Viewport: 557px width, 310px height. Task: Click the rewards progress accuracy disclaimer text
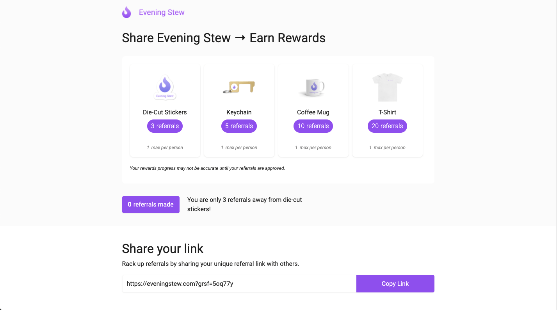(207, 169)
